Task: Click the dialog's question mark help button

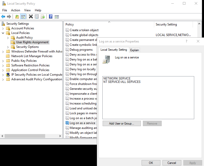Action: [186, 41]
